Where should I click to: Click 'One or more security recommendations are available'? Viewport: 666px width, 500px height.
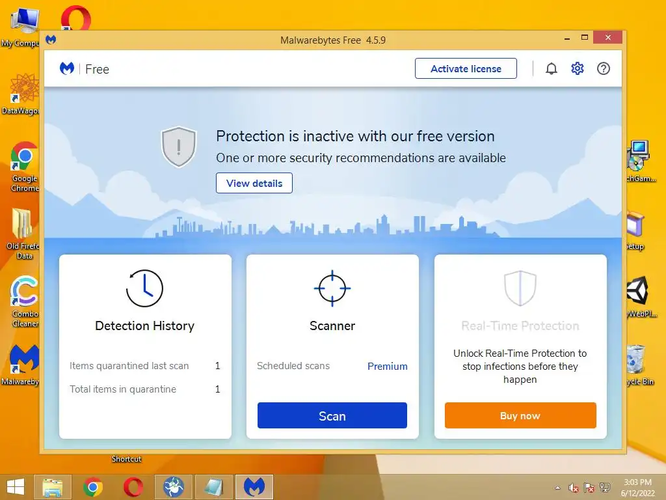tap(361, 158)
